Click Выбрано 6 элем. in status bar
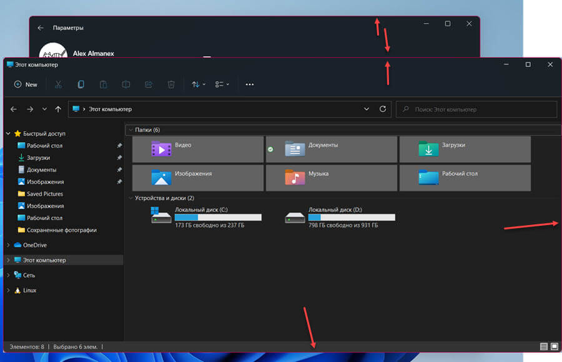562x362 pixels. click(x=76, y=346)
